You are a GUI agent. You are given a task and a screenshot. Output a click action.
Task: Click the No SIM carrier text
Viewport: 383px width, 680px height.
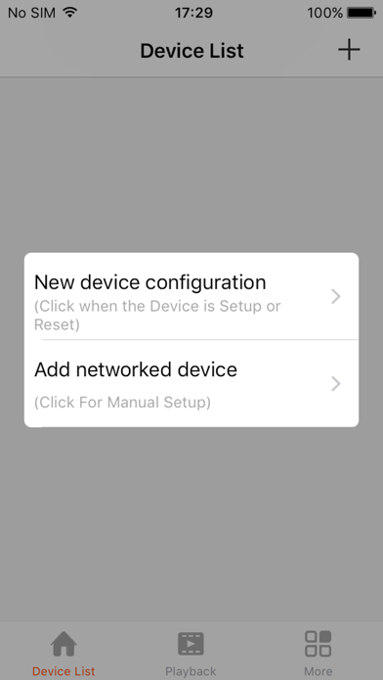[x=31, y=13]
